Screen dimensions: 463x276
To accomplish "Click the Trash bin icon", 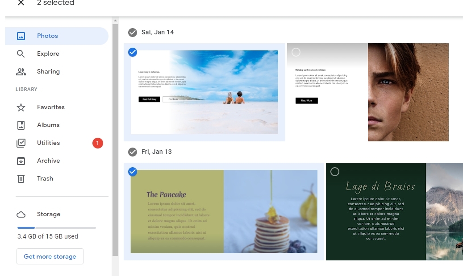I will click(21, 179).
